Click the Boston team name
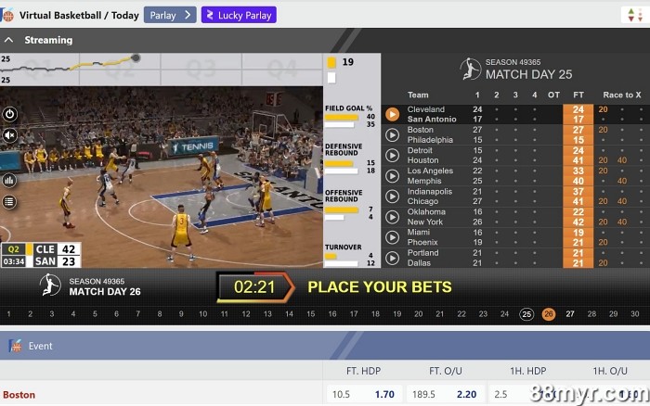The height and width of the screenshot is (406, 650). click(19, 395)
